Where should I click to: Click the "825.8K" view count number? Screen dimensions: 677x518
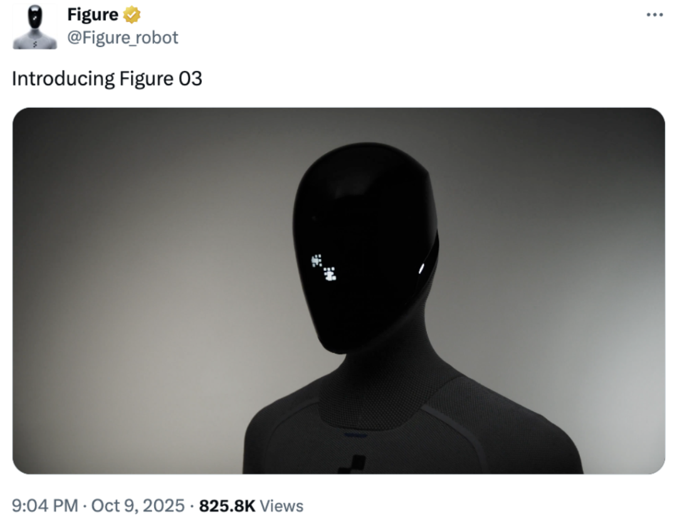click(227, 505)
